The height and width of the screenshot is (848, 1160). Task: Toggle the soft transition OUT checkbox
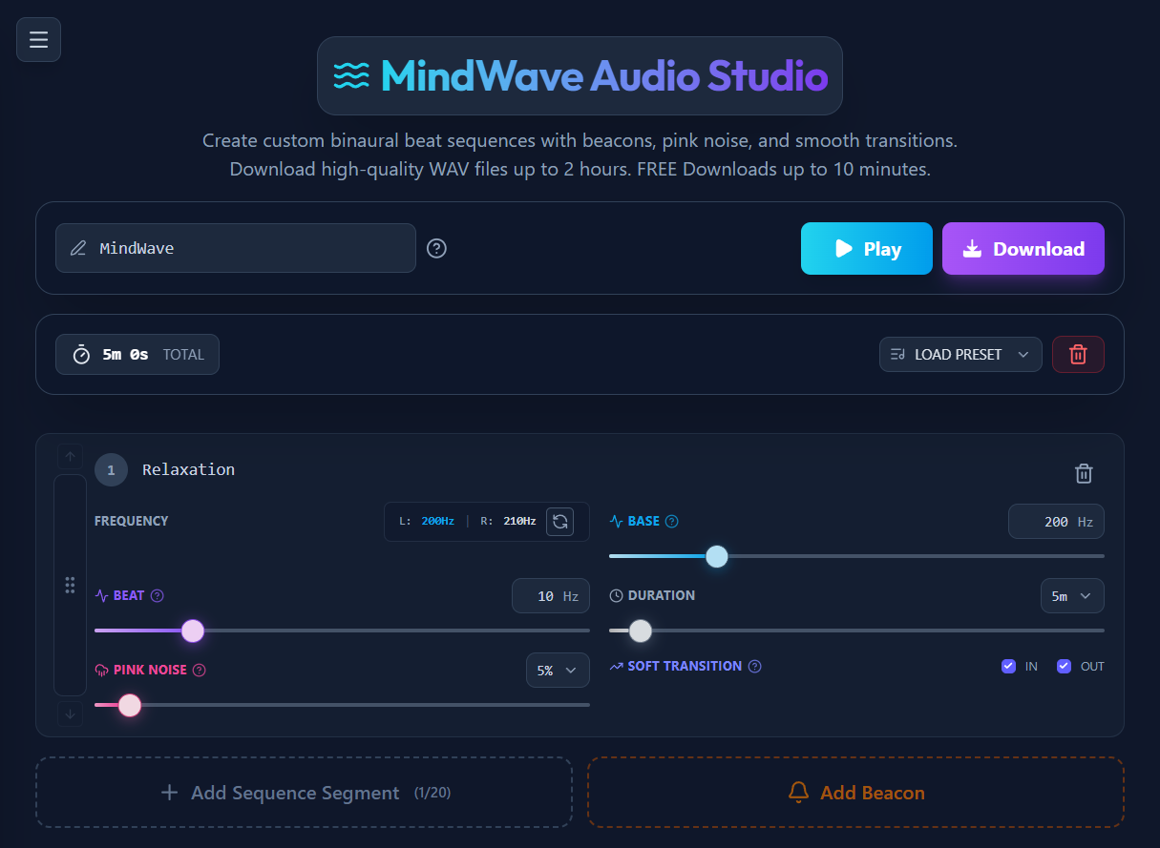coord(1065,667)
